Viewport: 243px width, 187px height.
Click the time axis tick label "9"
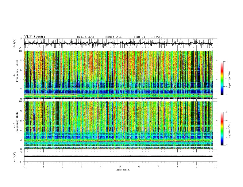click(196, 167)
